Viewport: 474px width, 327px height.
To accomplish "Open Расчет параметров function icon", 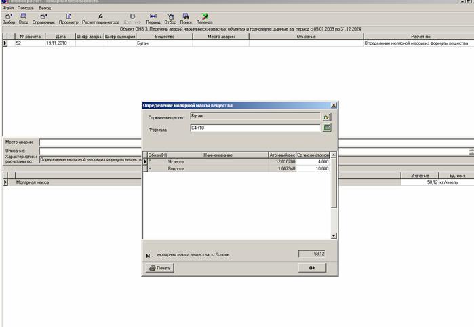I will pyautogui.click(x=100, y=16).
